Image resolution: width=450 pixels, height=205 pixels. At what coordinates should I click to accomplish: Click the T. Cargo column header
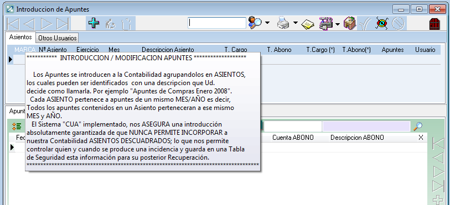click(x=236, y=50)
